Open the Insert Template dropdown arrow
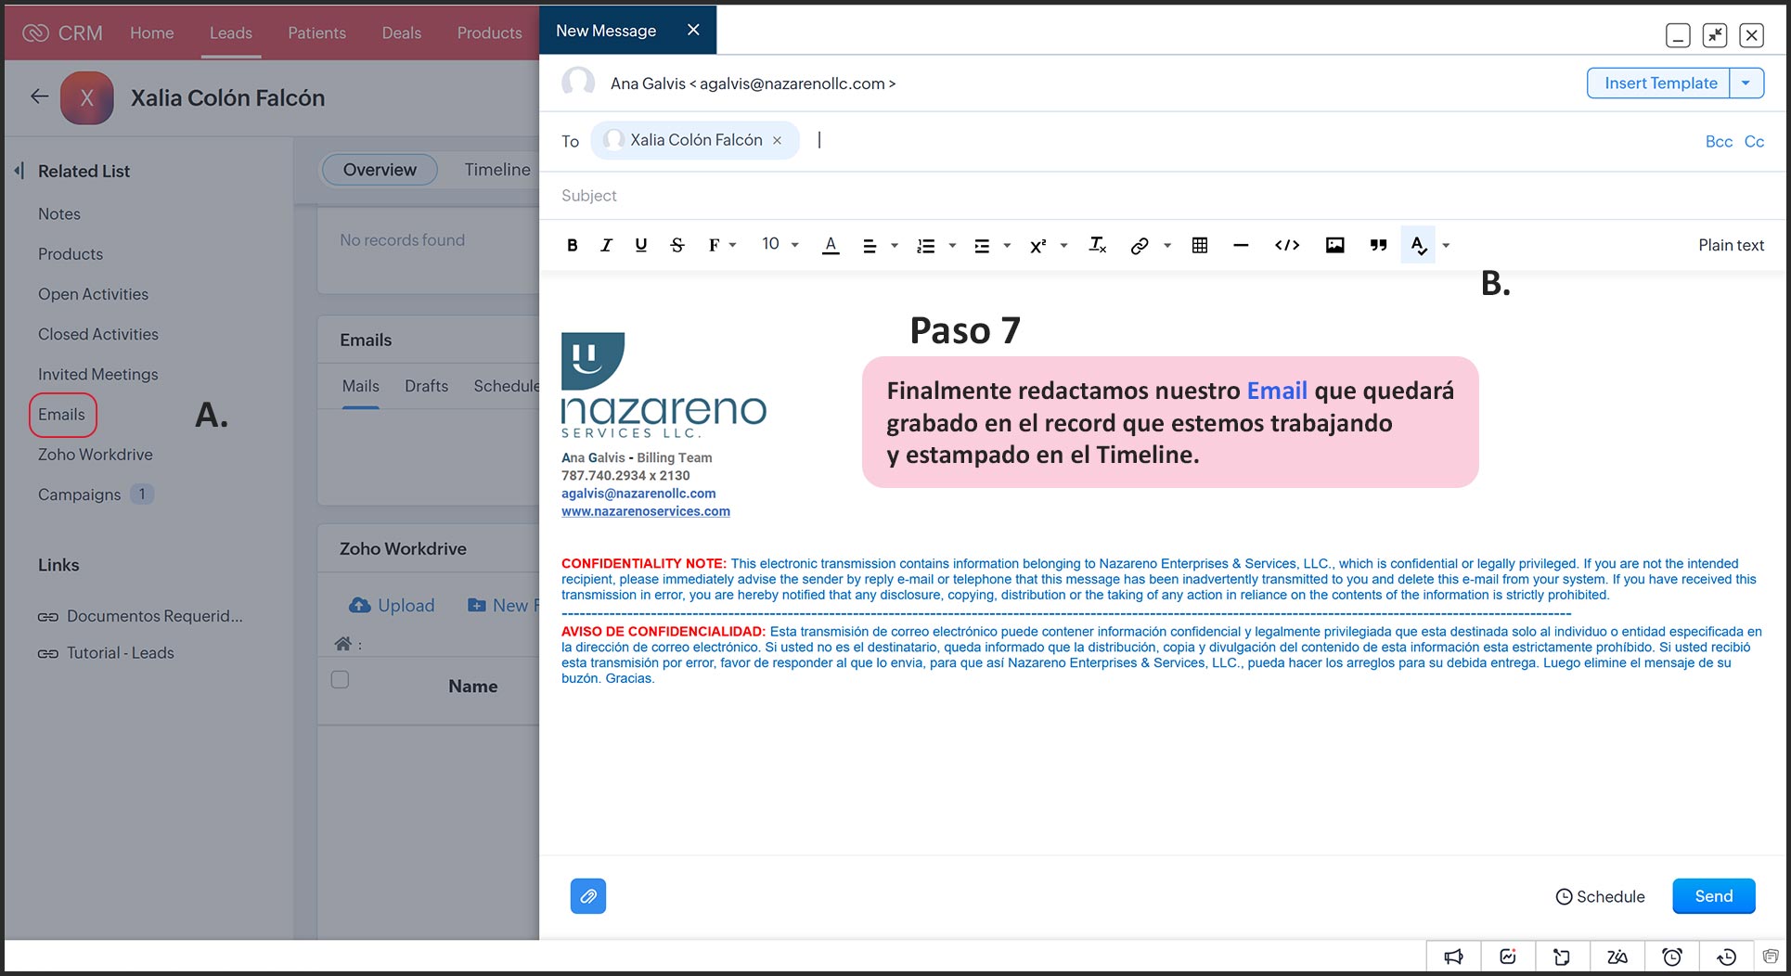 (1746, 83)
